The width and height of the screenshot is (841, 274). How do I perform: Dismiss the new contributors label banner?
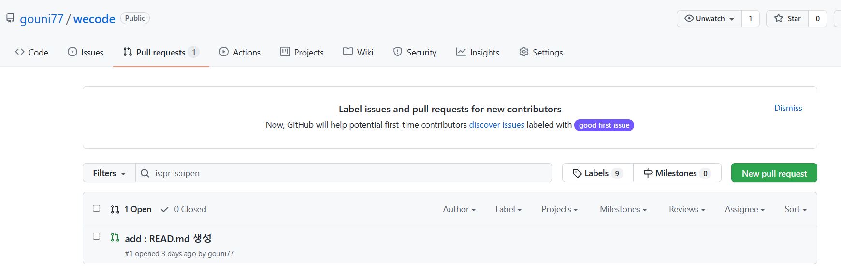(788, 108)
